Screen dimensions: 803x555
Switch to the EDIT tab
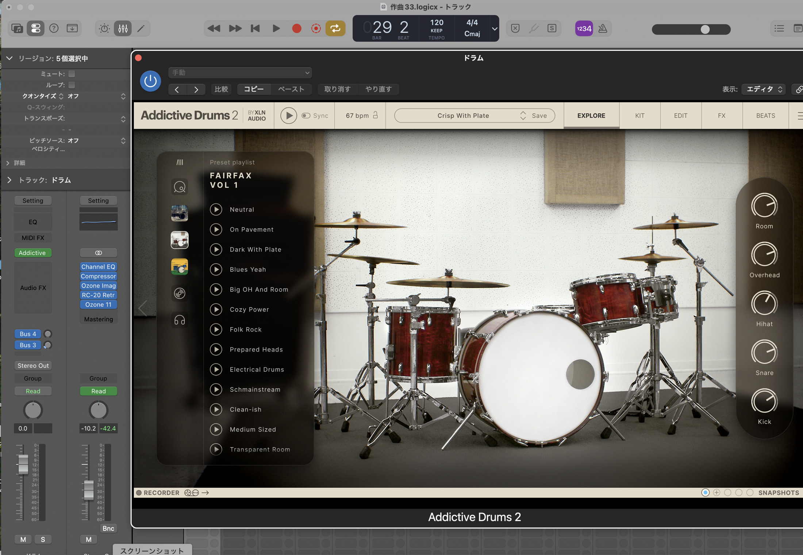point(681,116)
